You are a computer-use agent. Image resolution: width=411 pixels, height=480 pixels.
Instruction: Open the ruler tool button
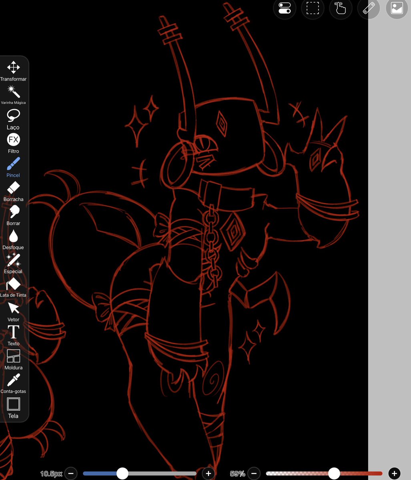click(369, 8)
